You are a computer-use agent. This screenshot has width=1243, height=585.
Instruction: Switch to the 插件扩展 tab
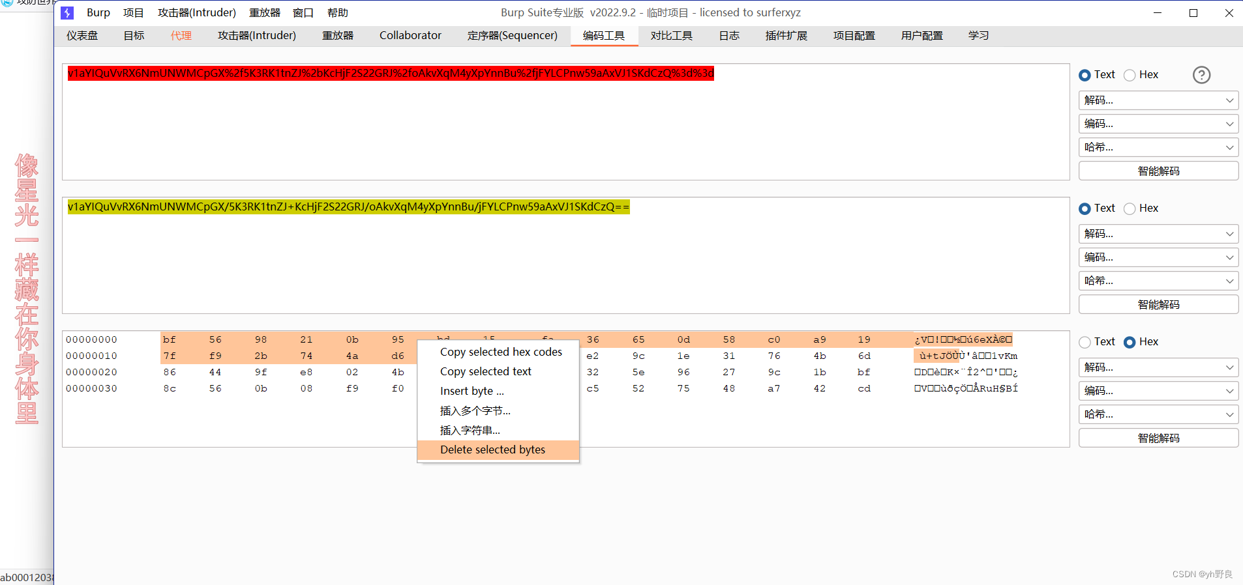click(786, 36)
